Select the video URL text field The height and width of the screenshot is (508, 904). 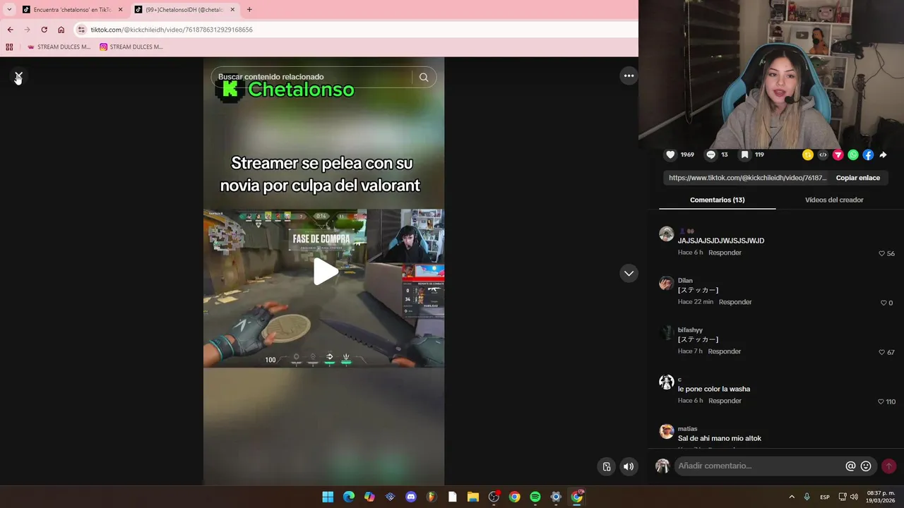(747, 178)
